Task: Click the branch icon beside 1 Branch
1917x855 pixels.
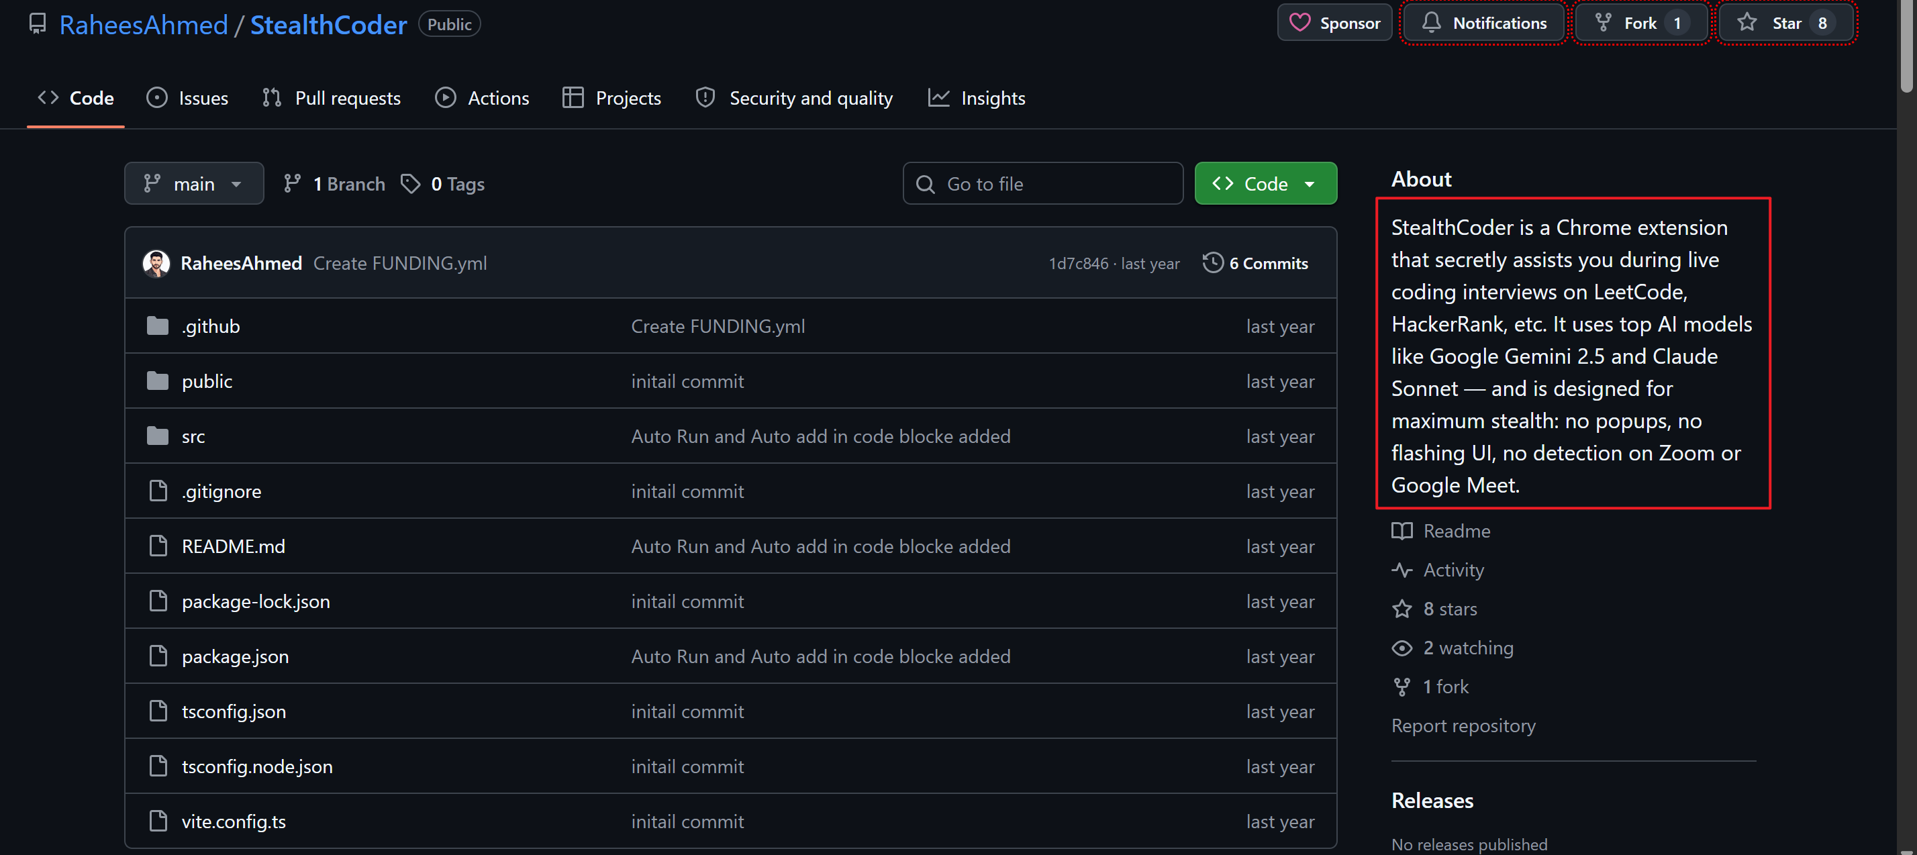Action: (292, 183)
